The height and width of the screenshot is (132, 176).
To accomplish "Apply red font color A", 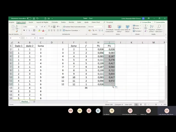I will click(x=43, y=31).
